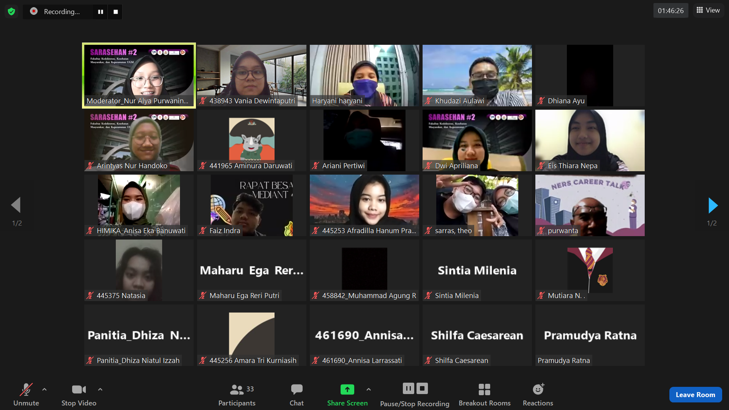Go to previous gallery page arrow
Image resolution: width=729 pixels, height=410 pixels.
point(16,205)
